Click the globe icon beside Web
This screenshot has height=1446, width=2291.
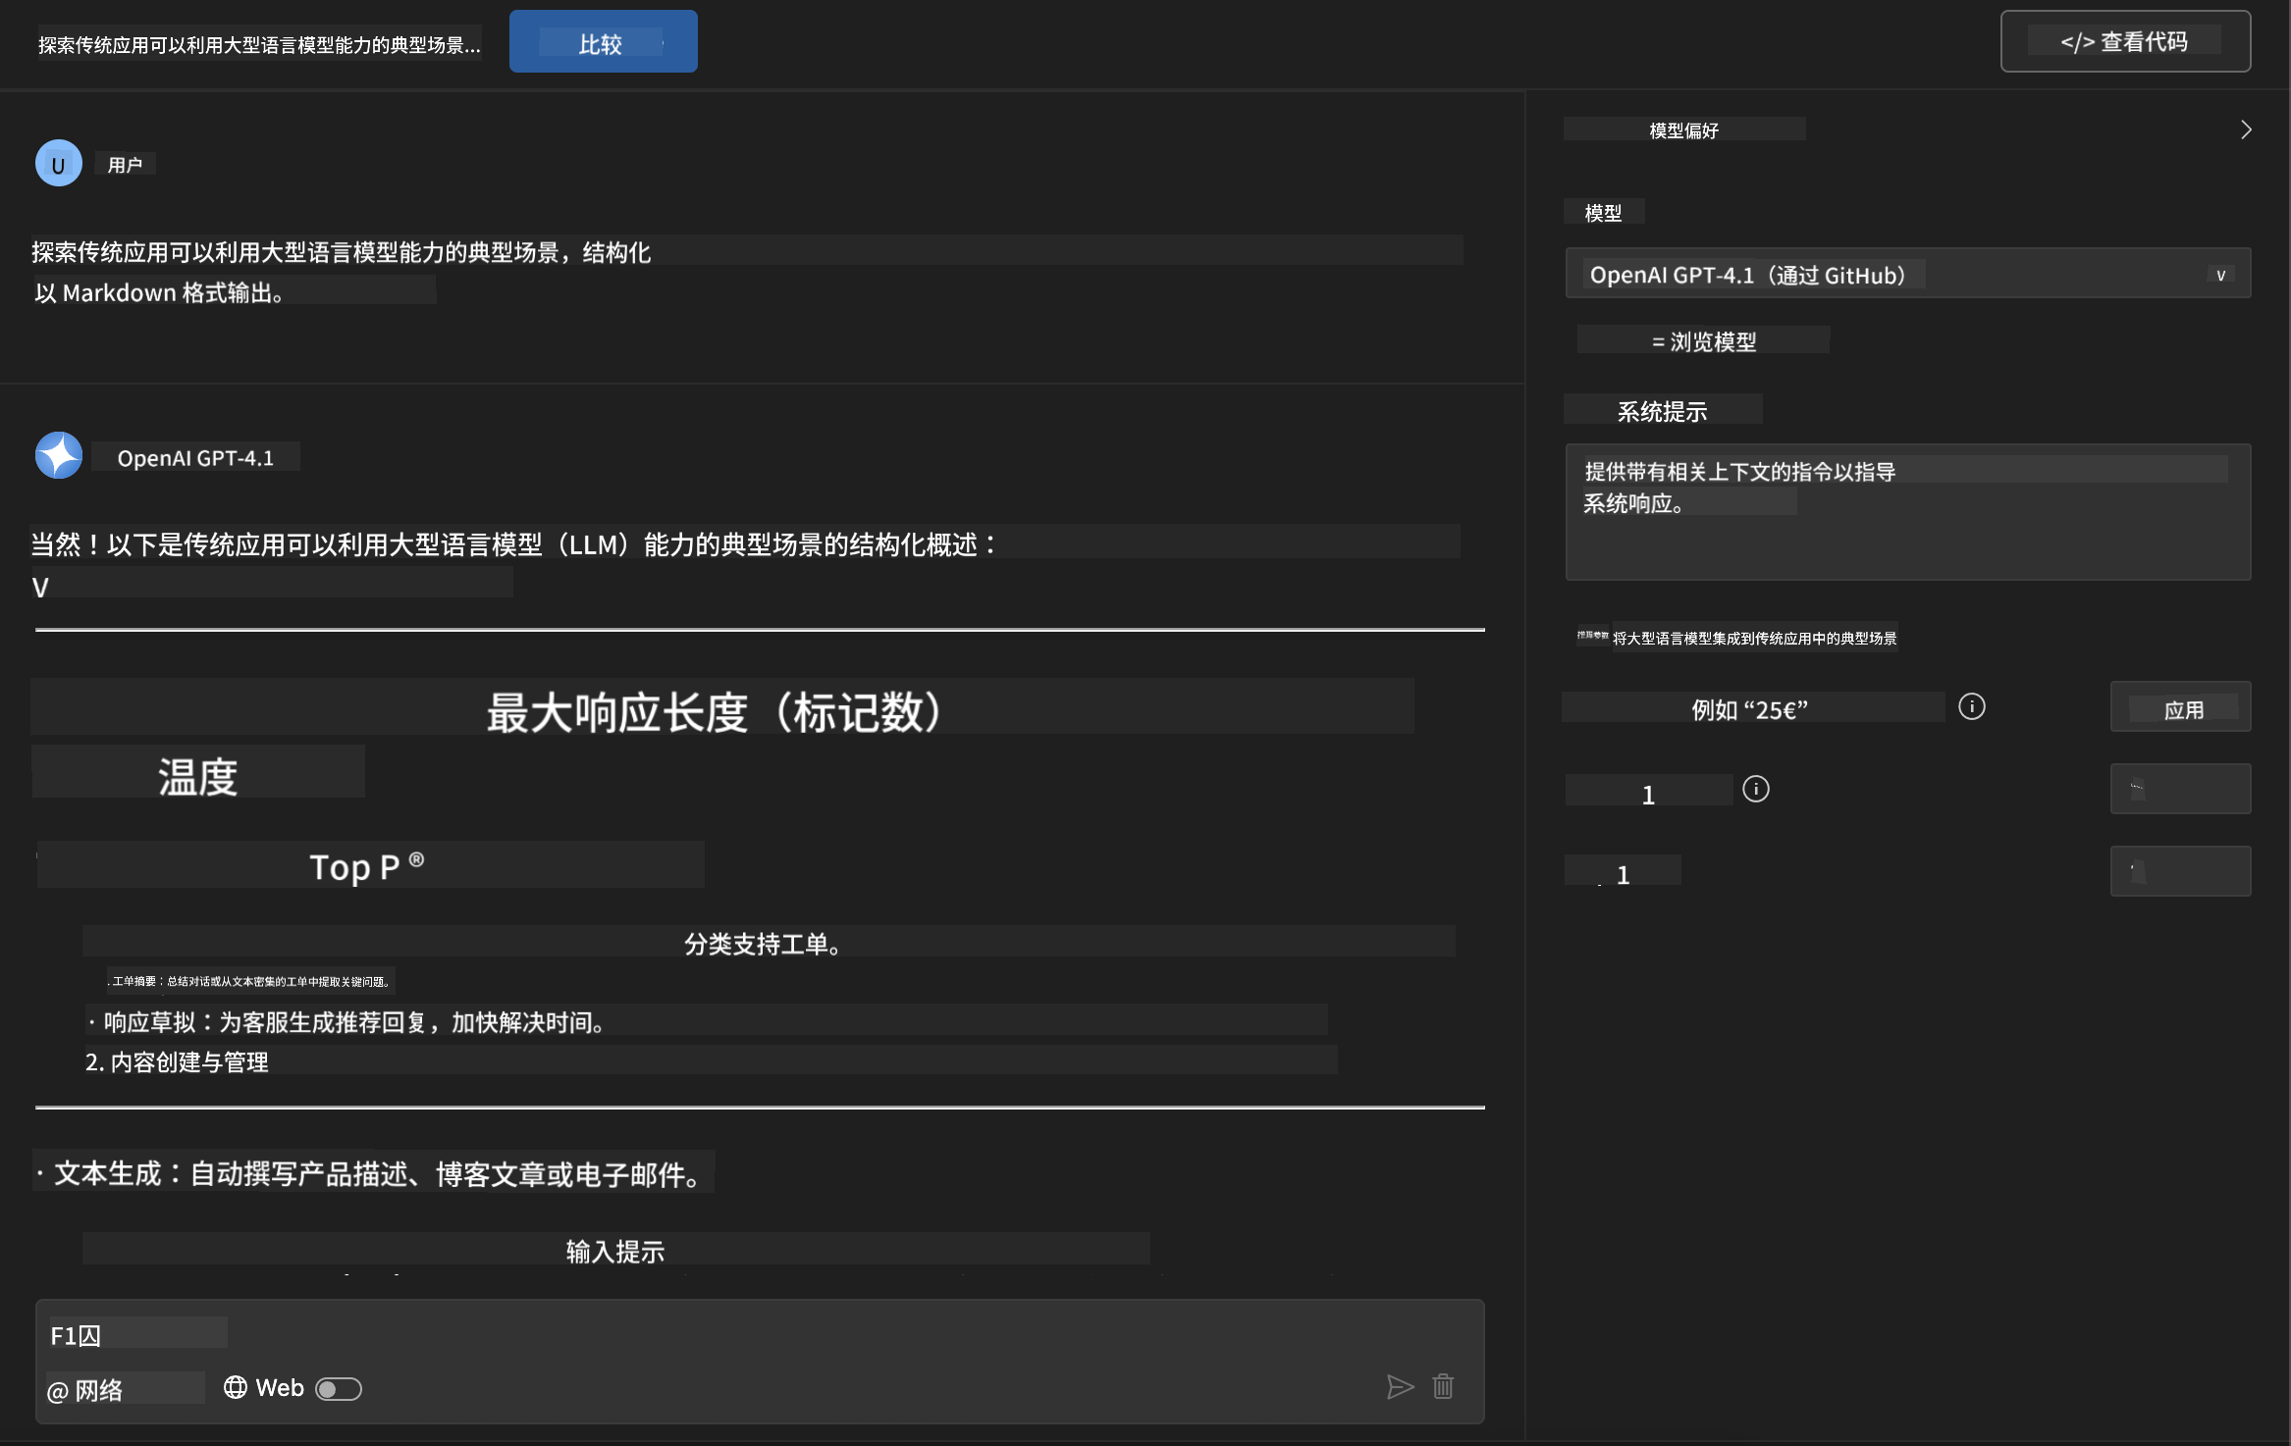coord(235,1387)
